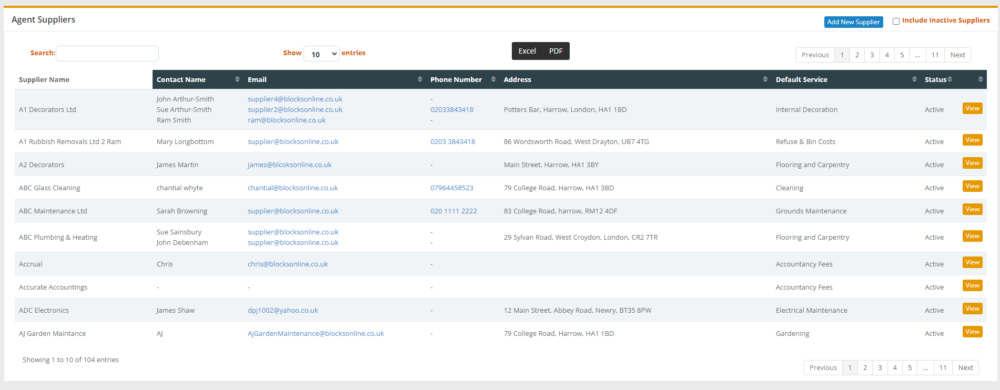Toggle Include Inactive Suppliers checkbox
This screenshot has height=390, width=1000.
click(896, 22)
